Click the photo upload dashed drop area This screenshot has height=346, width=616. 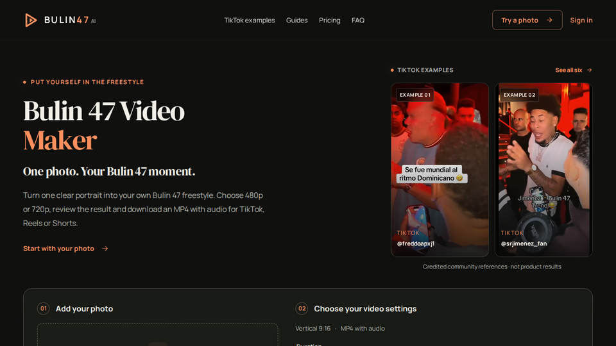point(158,334)
